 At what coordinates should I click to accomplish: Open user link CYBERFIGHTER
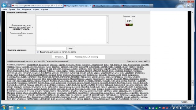(107, 73)
